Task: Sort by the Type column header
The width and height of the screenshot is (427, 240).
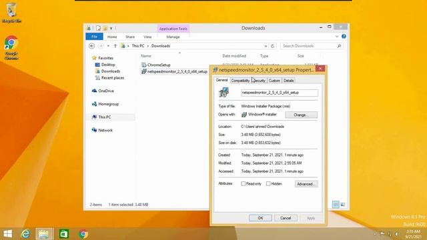Action: [264, 56]
